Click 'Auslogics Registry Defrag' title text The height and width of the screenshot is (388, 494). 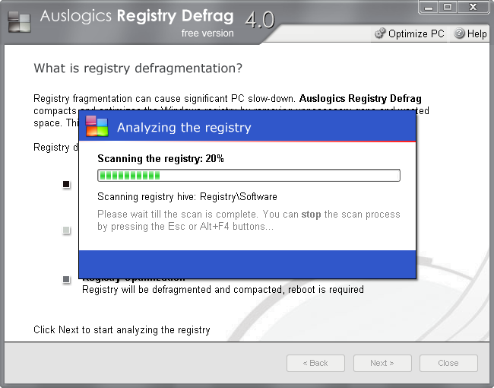pos(137,16)
